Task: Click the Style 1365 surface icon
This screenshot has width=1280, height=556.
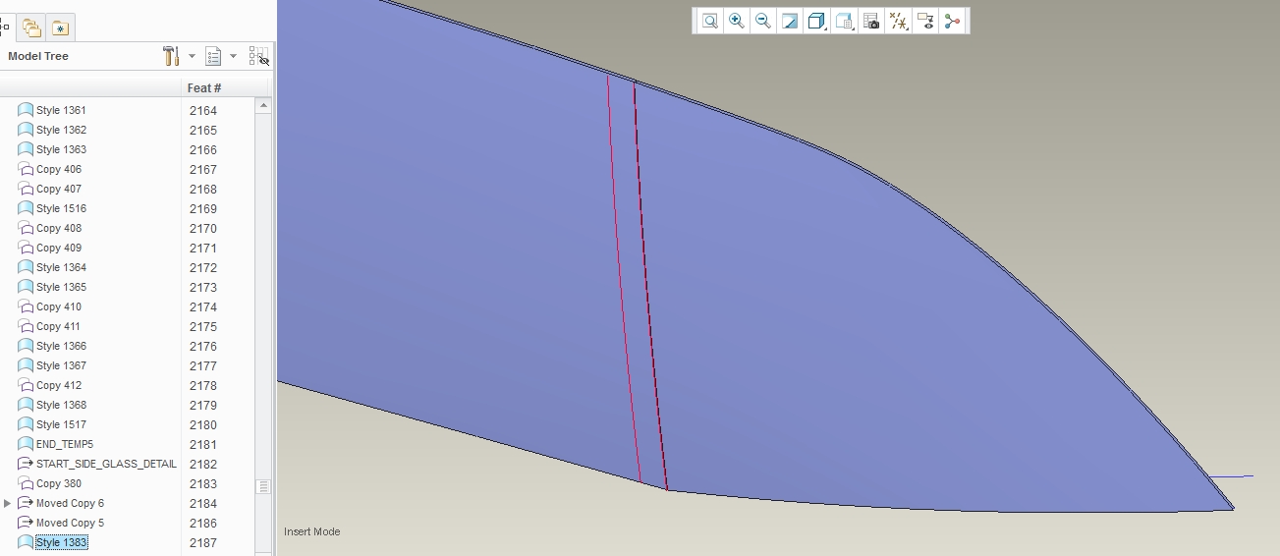Action: [x=26, y=287]
